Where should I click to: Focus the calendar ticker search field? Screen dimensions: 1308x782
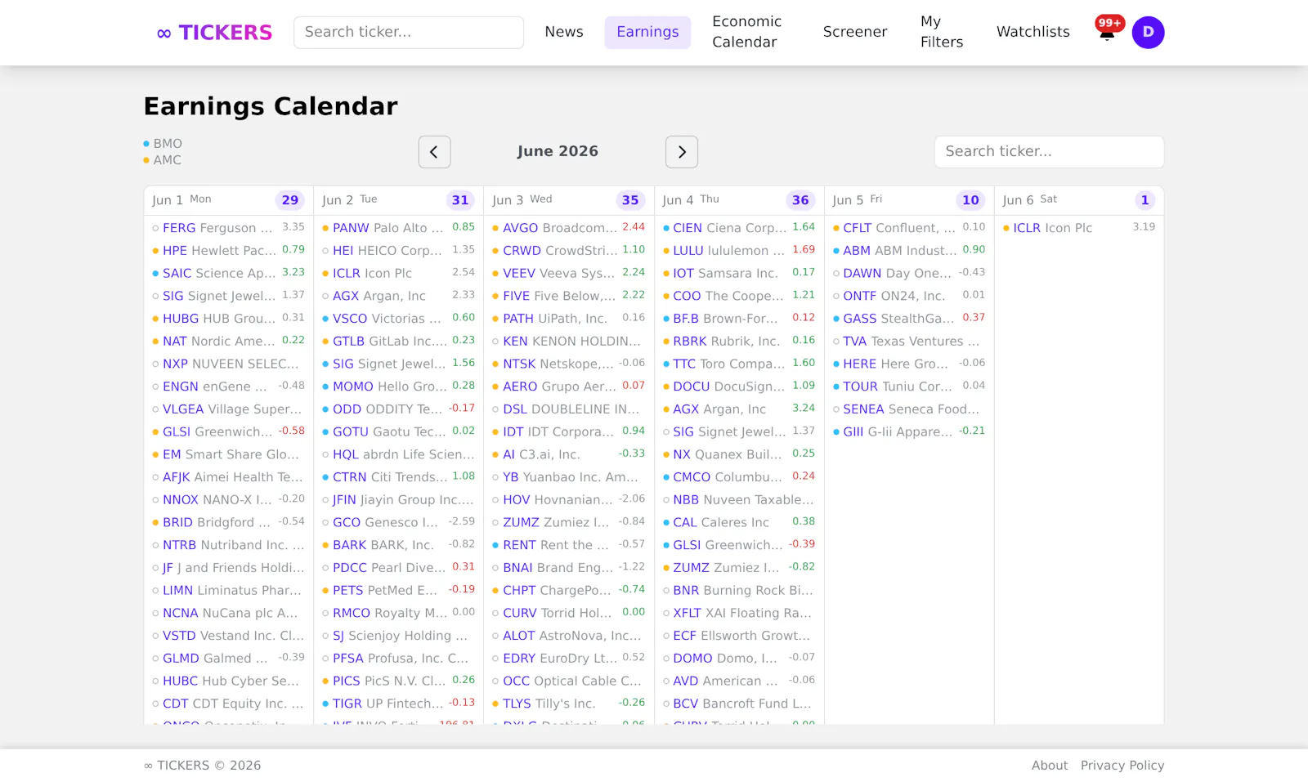[1049, 152]
